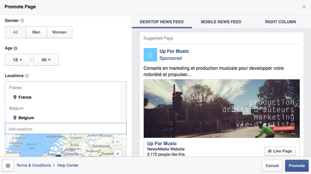Close the Promote Page dialog
Image resolution: width=311 pixels, height=174 pixels.
click(304, 7)
